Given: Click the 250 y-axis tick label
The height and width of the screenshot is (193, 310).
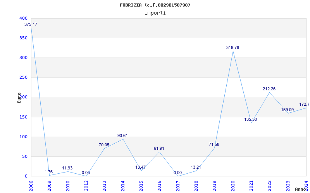Looking at the screenshot, I should coord(23,78).
